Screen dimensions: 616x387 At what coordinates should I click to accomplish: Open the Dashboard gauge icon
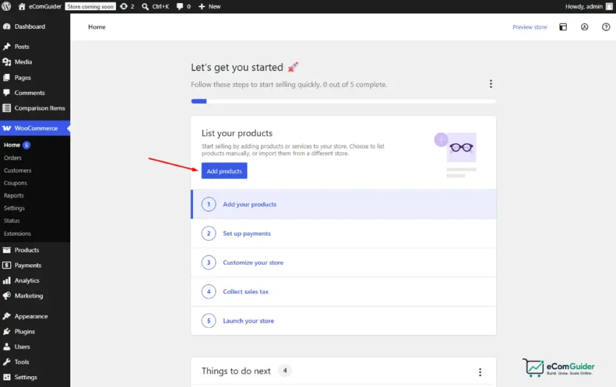[x=7, y=26]
